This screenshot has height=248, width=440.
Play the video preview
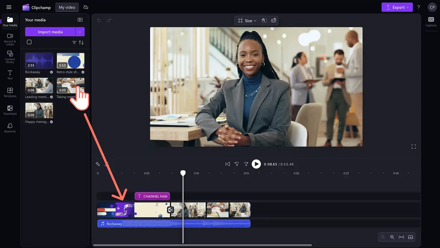(256, 164)
